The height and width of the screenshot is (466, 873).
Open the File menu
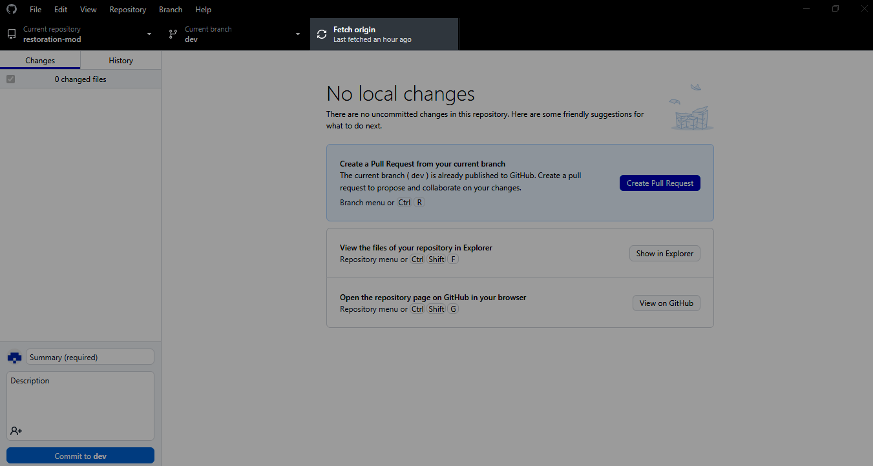[36, 10]
